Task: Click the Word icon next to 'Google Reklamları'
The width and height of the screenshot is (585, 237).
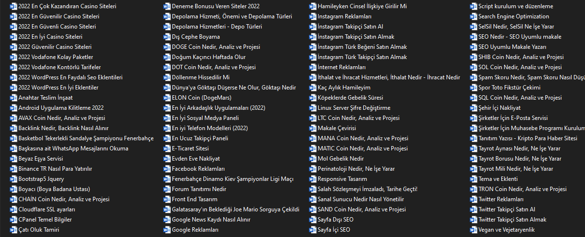Action: tap(167, 230)
